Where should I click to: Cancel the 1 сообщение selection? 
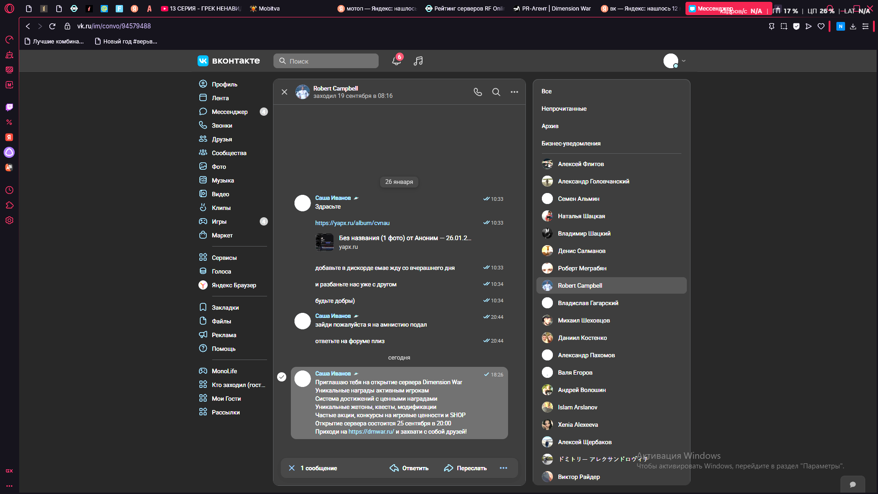point(292,468)
